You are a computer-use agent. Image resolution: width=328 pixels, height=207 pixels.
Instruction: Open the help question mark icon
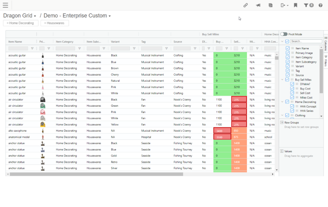click(x=320, y=5)
